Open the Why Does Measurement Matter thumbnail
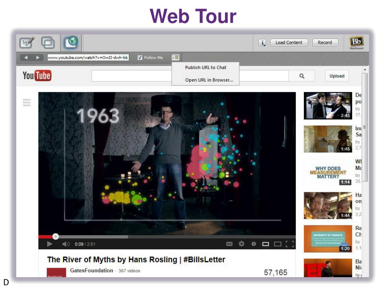Image resolution: width=386 pixels, height=290 pixels. click(328, 172)
